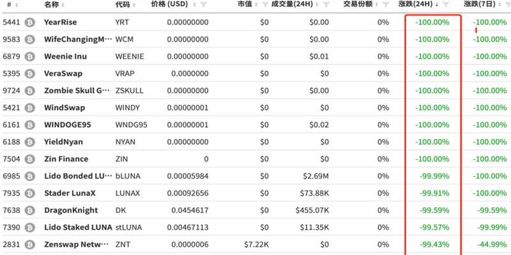The width and height of the screenshot is (511, 255).
Task: Open the Zin Finance coin page
Action: click(x=66, y=159)
